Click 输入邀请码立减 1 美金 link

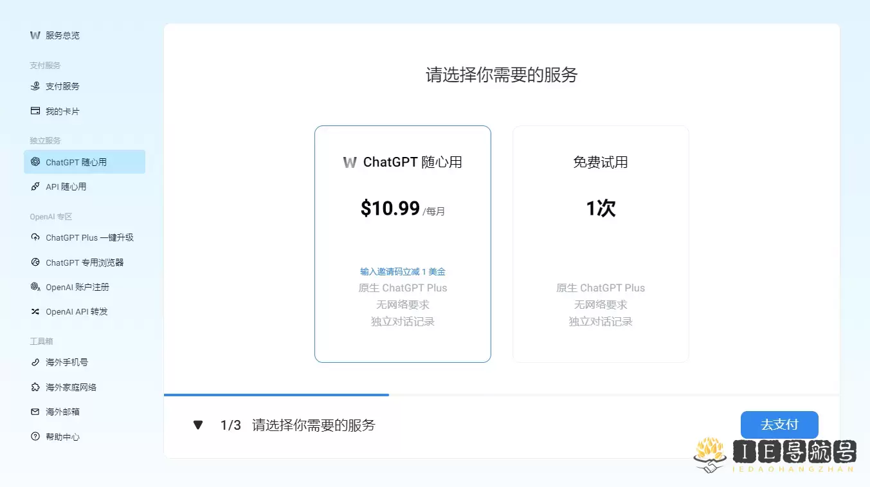coord(403,272)
